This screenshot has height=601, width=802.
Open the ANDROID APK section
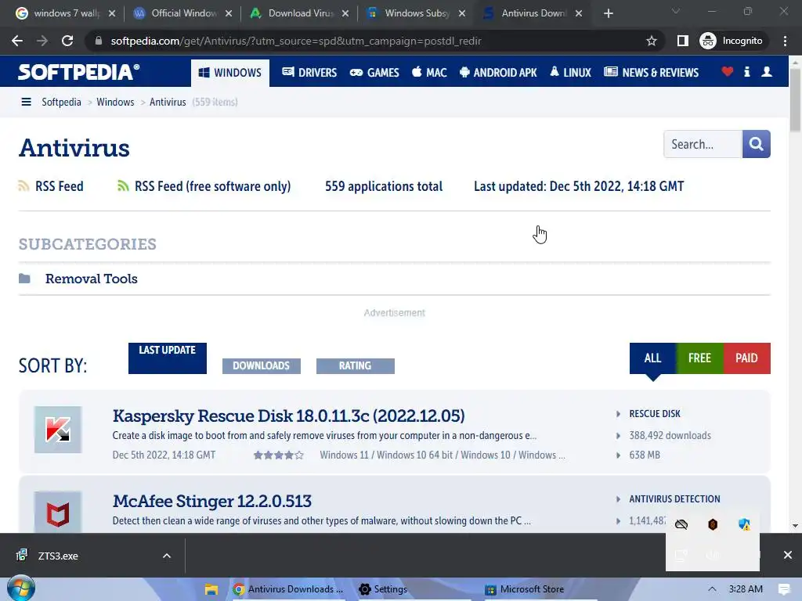click(498, 73)
